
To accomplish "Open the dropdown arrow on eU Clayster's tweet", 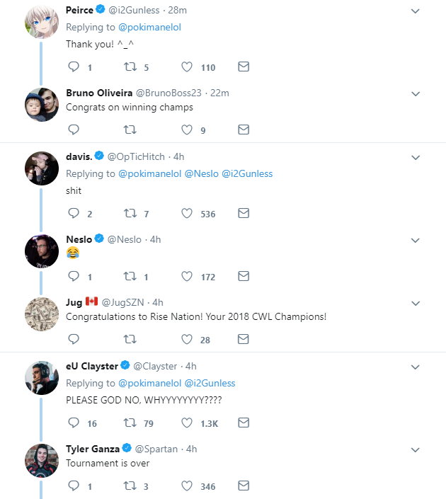I will click(x=416, y=366).
